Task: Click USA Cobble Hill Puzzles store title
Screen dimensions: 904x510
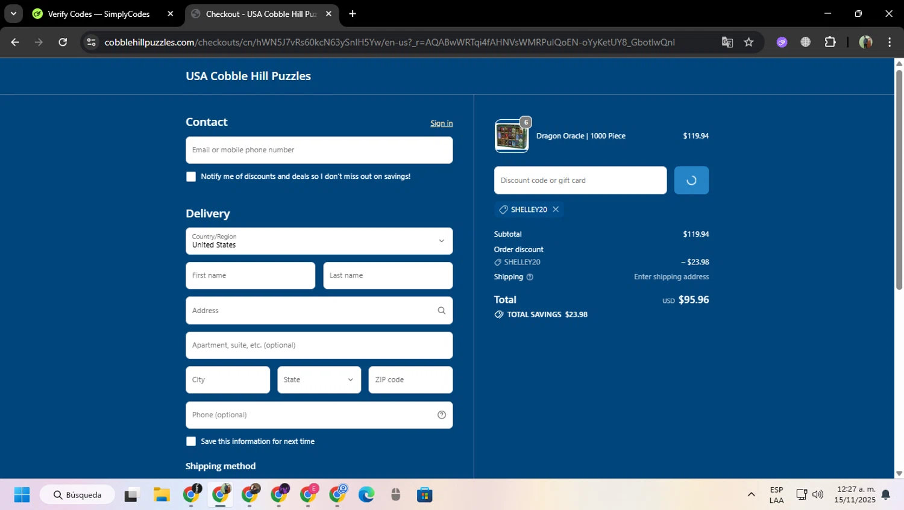Action: point(248,76)
